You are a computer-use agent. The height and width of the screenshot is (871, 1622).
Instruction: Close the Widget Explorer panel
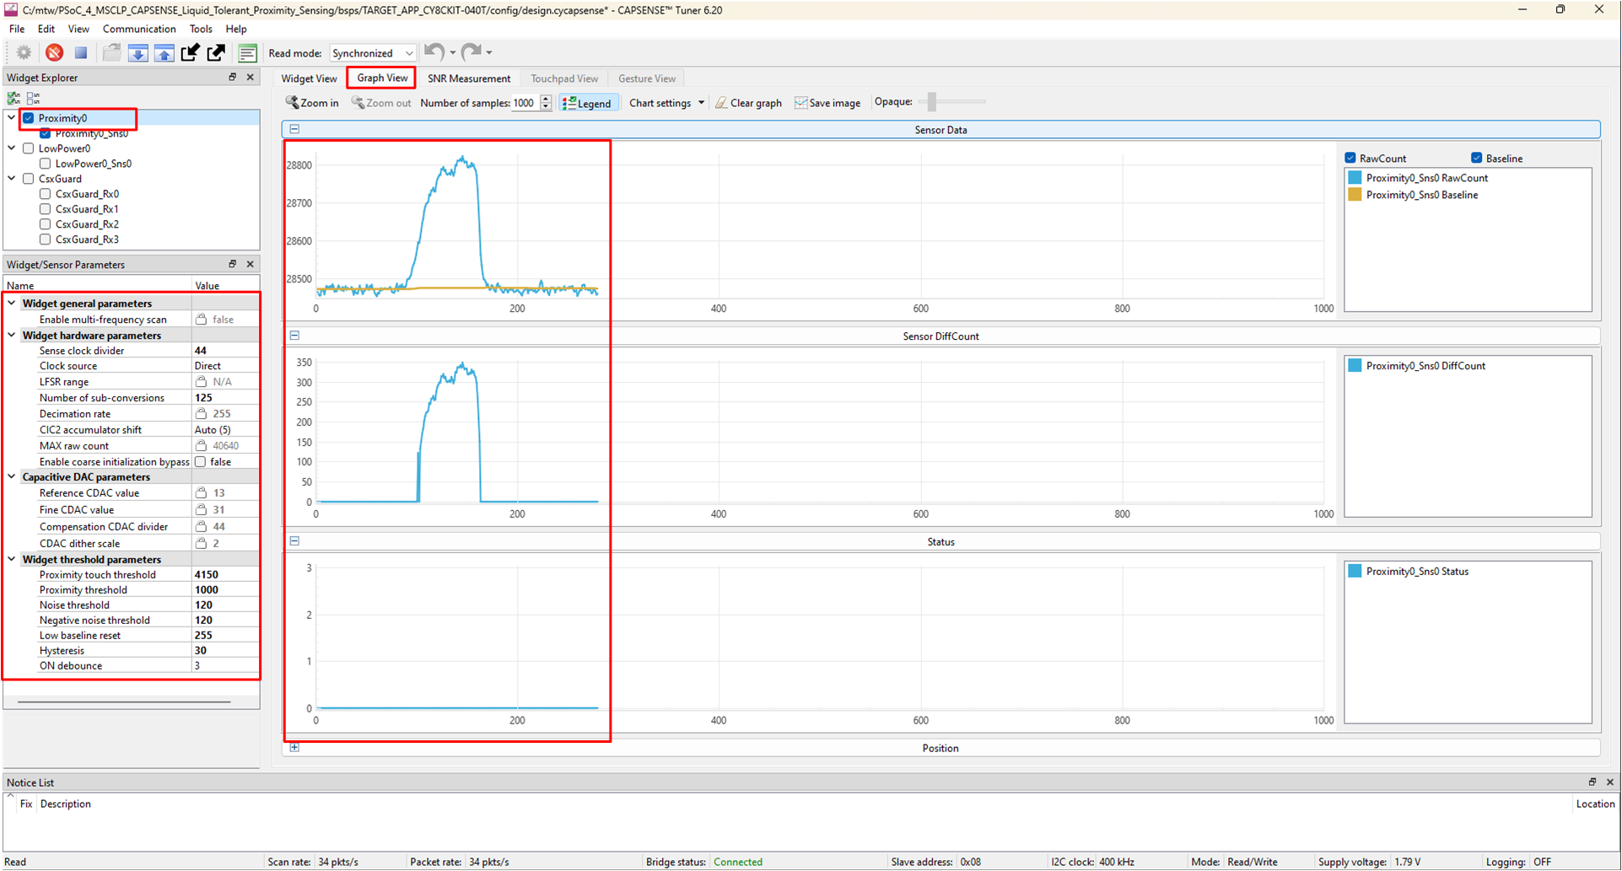point(250,77)
